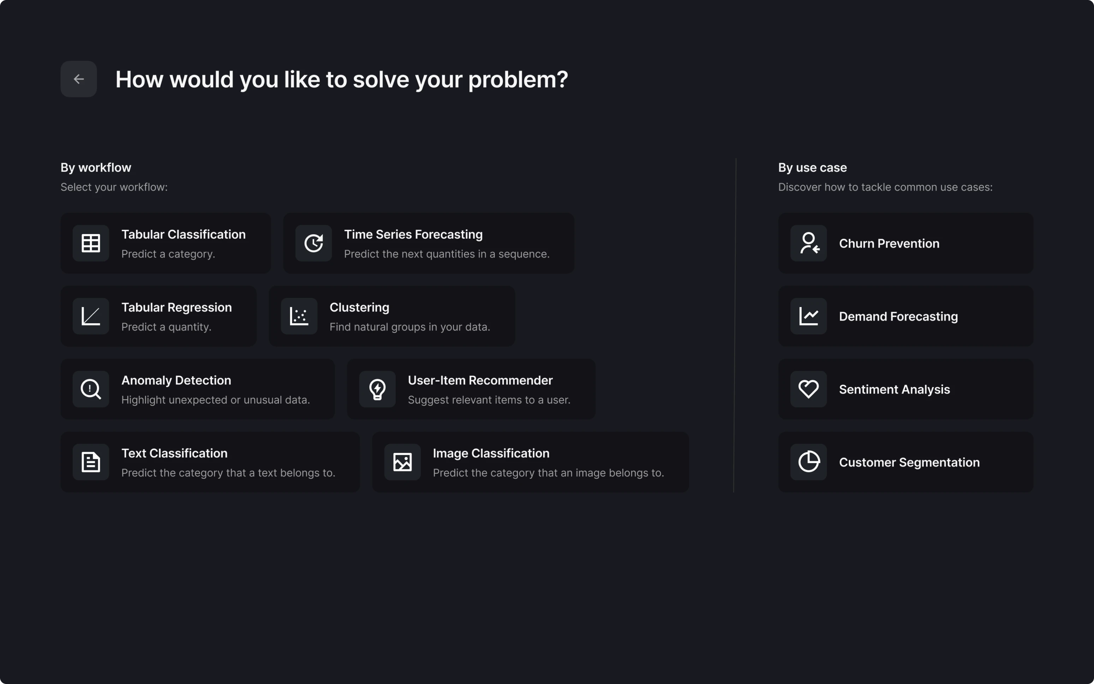The width and height of the screenshot is (1094, 684).
Task: Open the Sentiment Analysis use case
Action: click(905, 389)
